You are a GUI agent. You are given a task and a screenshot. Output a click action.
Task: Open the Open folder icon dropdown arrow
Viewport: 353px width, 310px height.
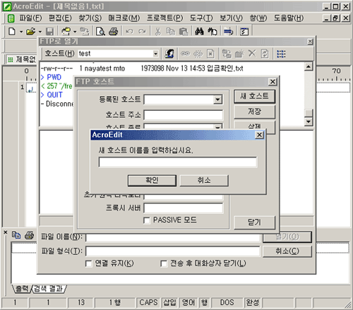(40, 32)
